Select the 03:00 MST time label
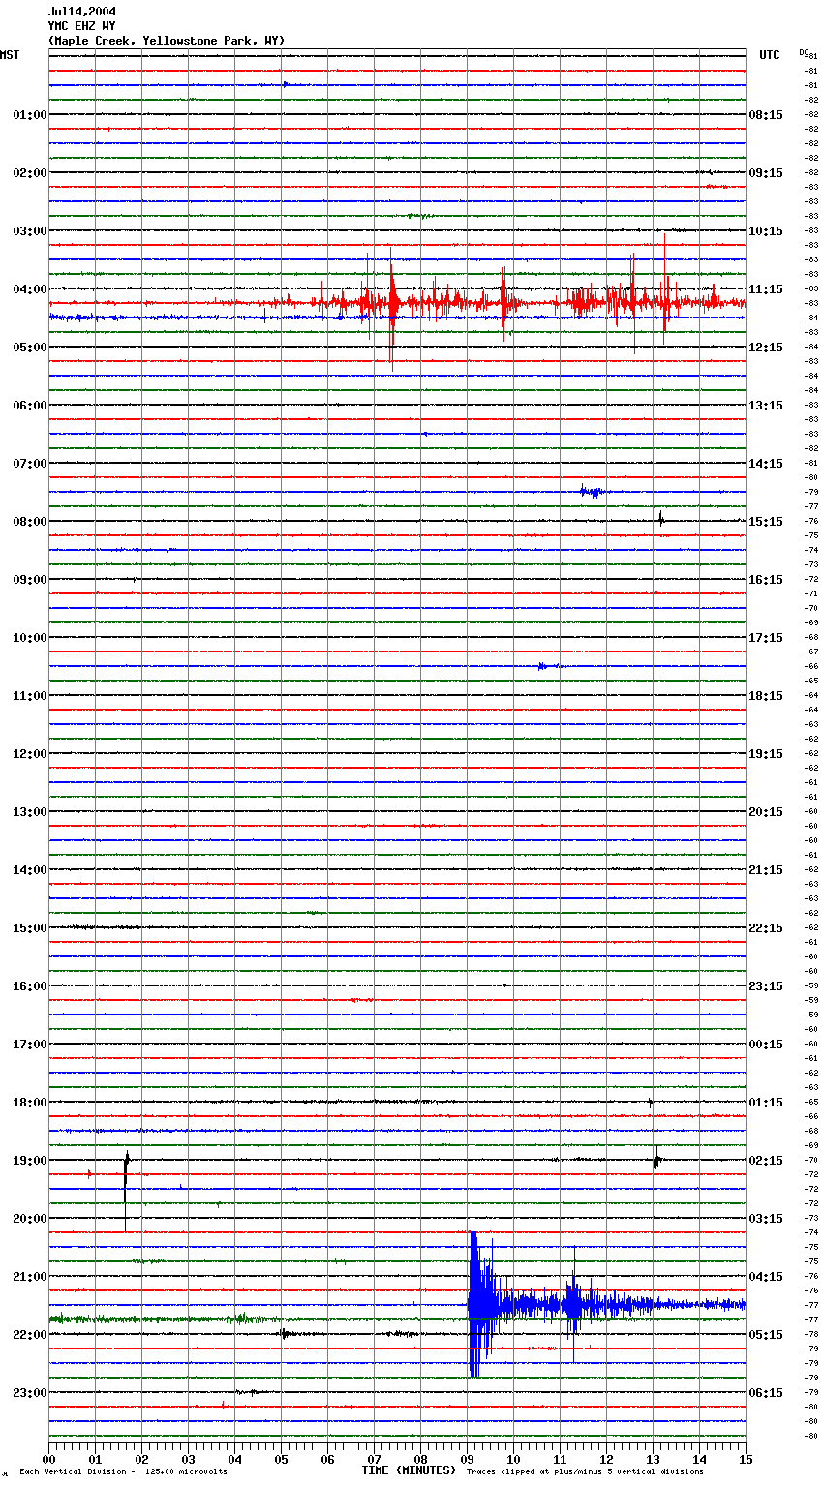Image resolution: width=823 pixels, height=1485 pixels. click(x=30, y=231)
